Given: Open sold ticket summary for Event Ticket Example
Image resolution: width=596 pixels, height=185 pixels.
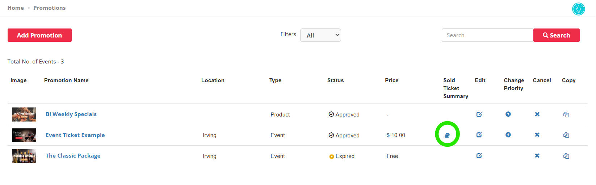Looking at the screenshot, I should click(447, 135).
